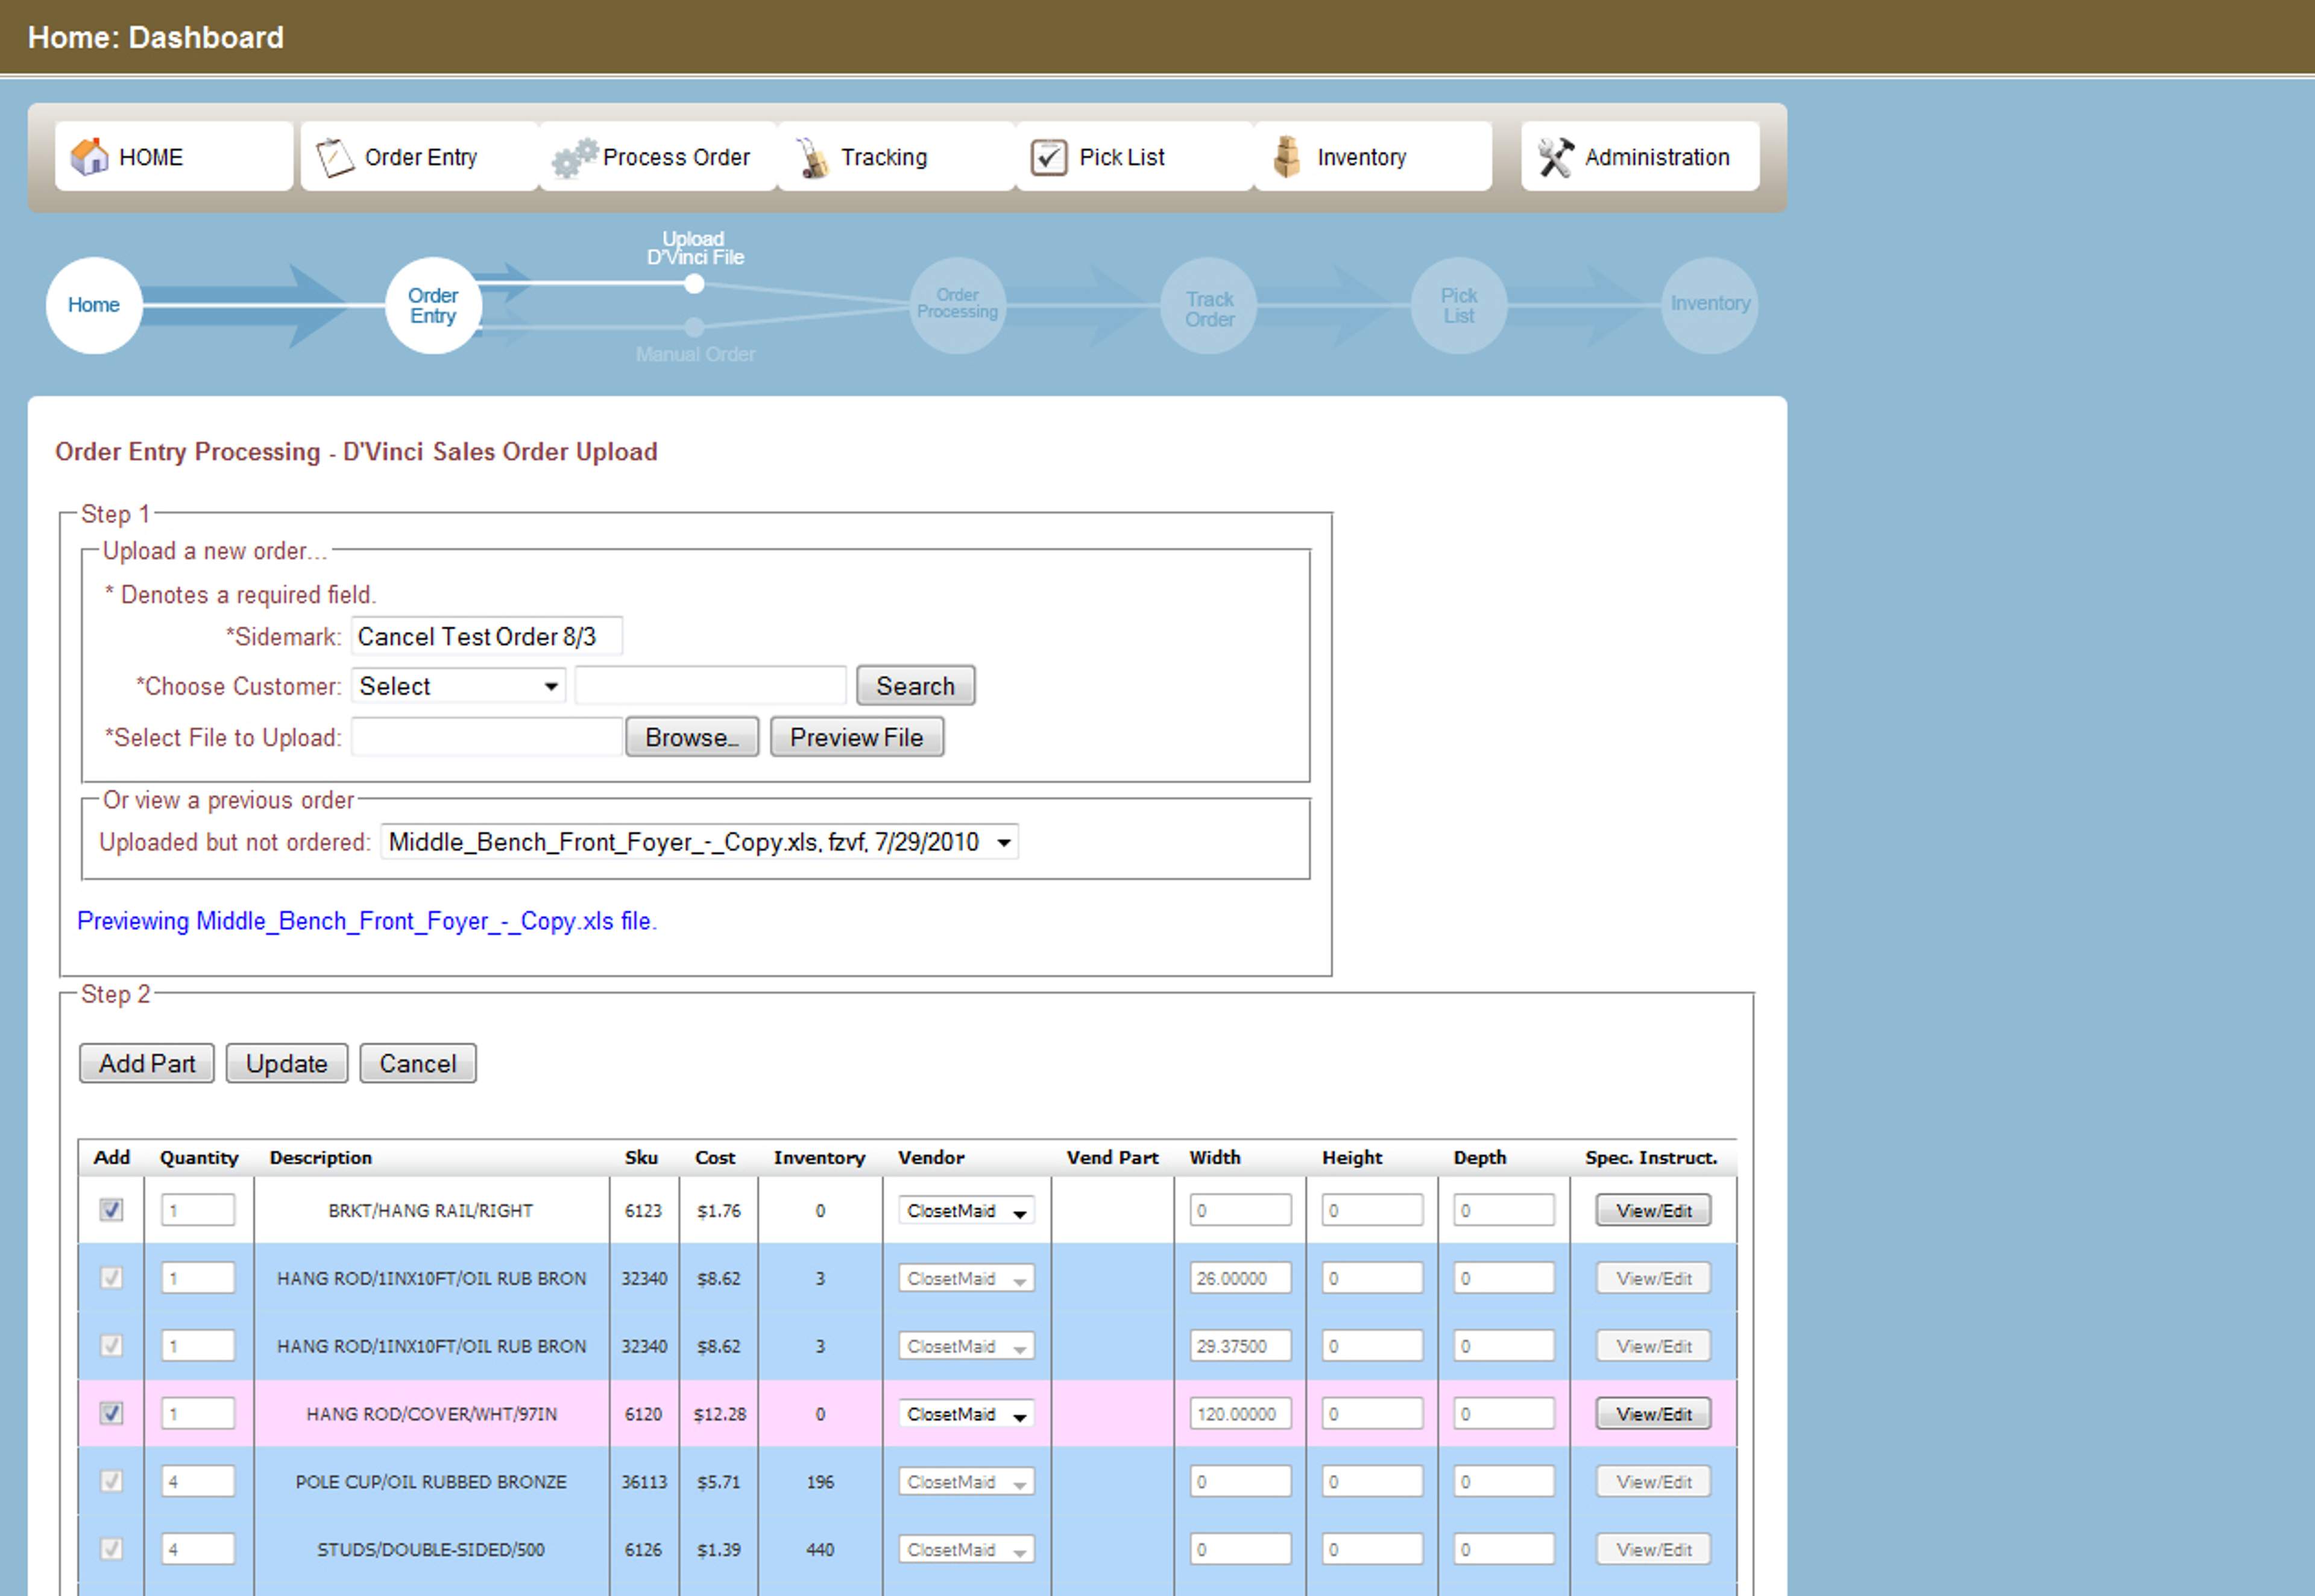Click the Order Entry workflow circle
The width and height of the screenshot is (2315, 1596).
click(x=433, y=305)
